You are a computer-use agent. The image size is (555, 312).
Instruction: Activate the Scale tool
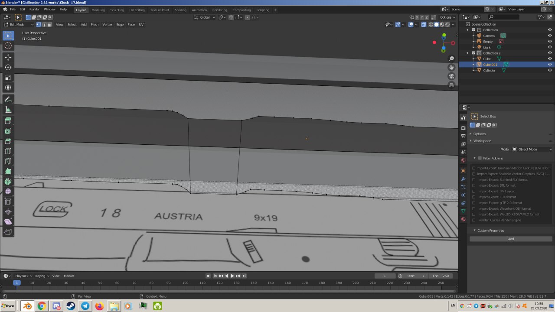coord(8,78)
